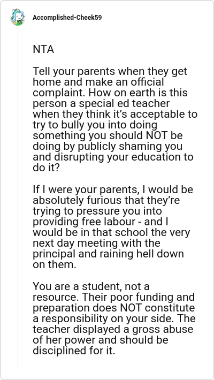Click the text "preparation does NOT constitute"
Screen dimensions: 214x380
pos(113,308)
